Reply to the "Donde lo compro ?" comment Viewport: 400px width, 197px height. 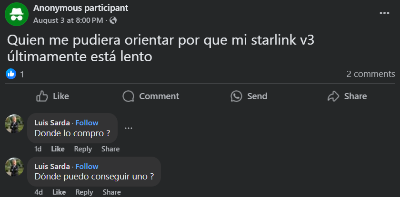tap(83, 149)
